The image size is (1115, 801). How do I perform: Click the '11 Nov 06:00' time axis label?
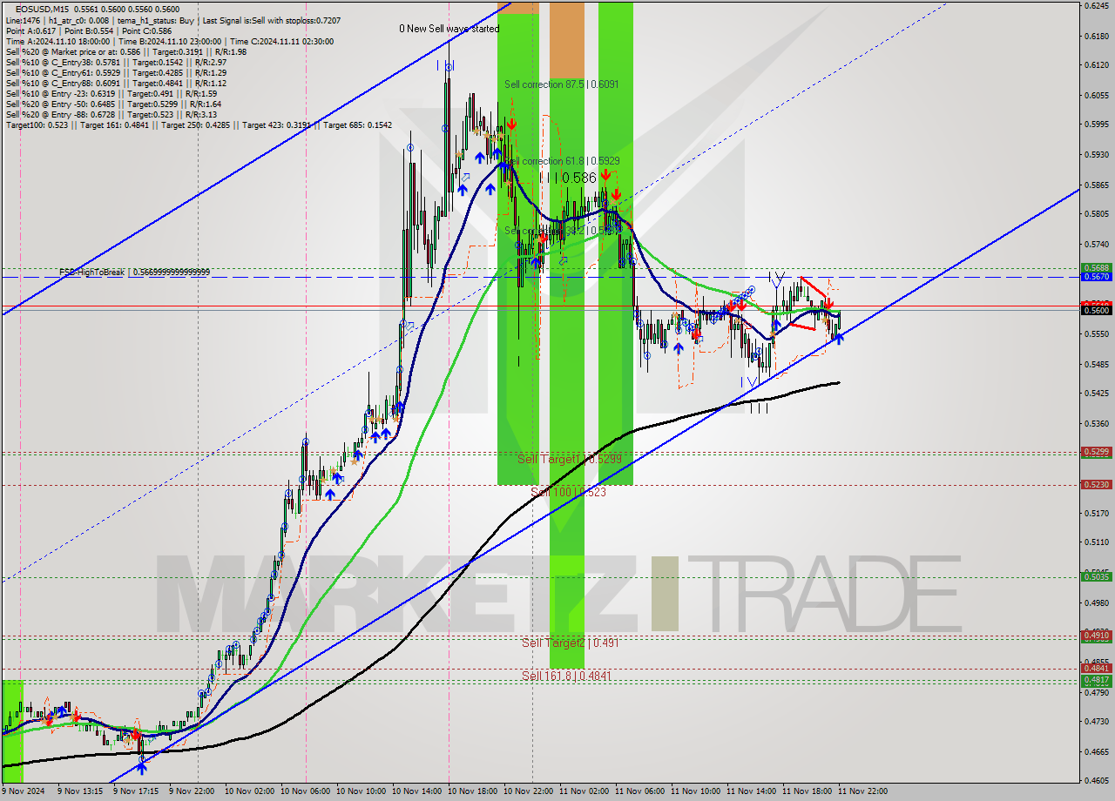pos(640,791)
